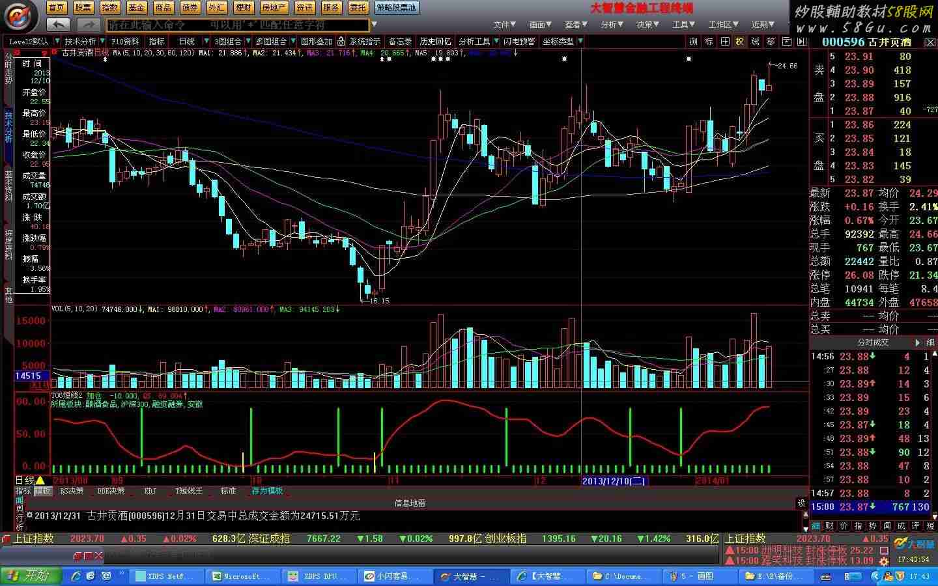
Task: Open the 画面 menu
Action: pos(540,25)
